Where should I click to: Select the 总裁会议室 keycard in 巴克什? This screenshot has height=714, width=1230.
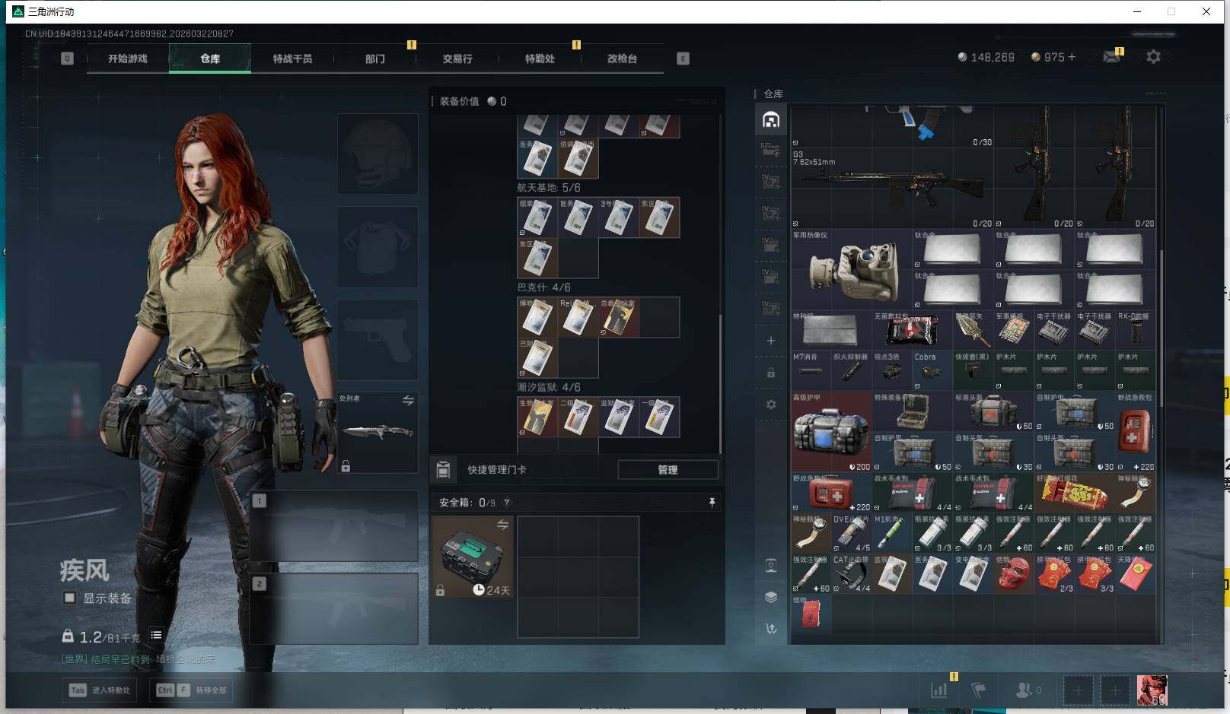point(618,317)
